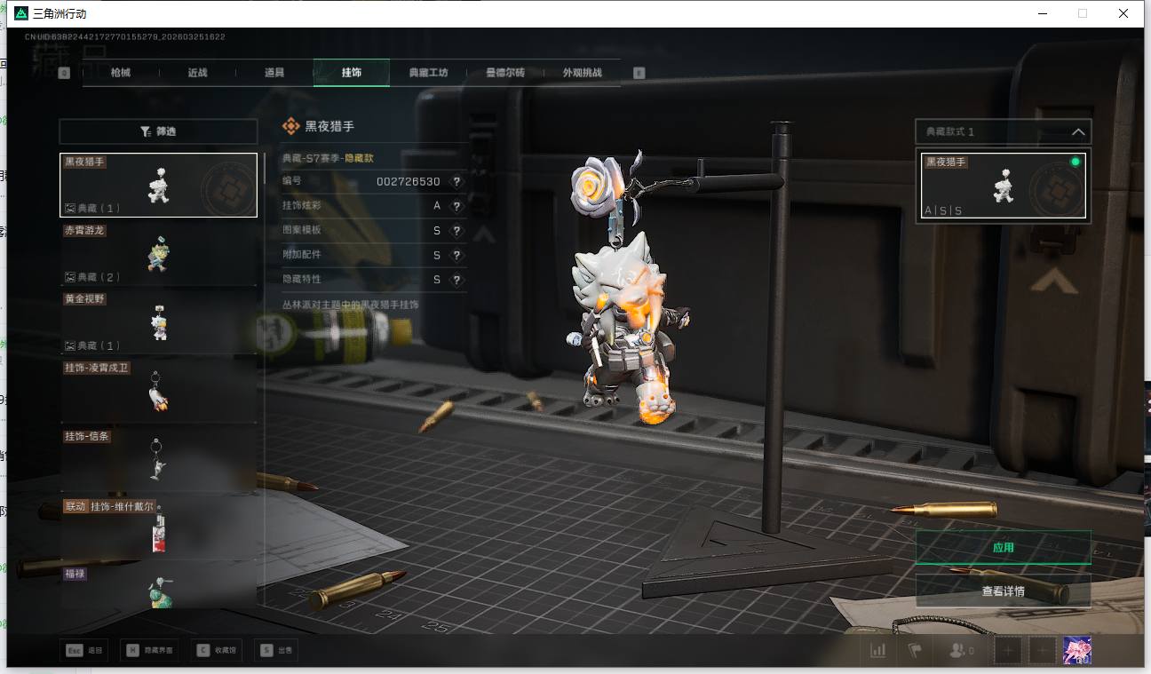Select the 黑夜猎手 A|S|S variant card

(x=1003, y=185)
